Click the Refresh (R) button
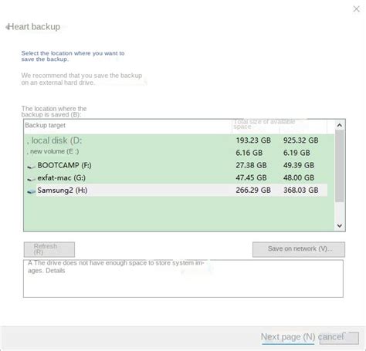 click(49, 249)
